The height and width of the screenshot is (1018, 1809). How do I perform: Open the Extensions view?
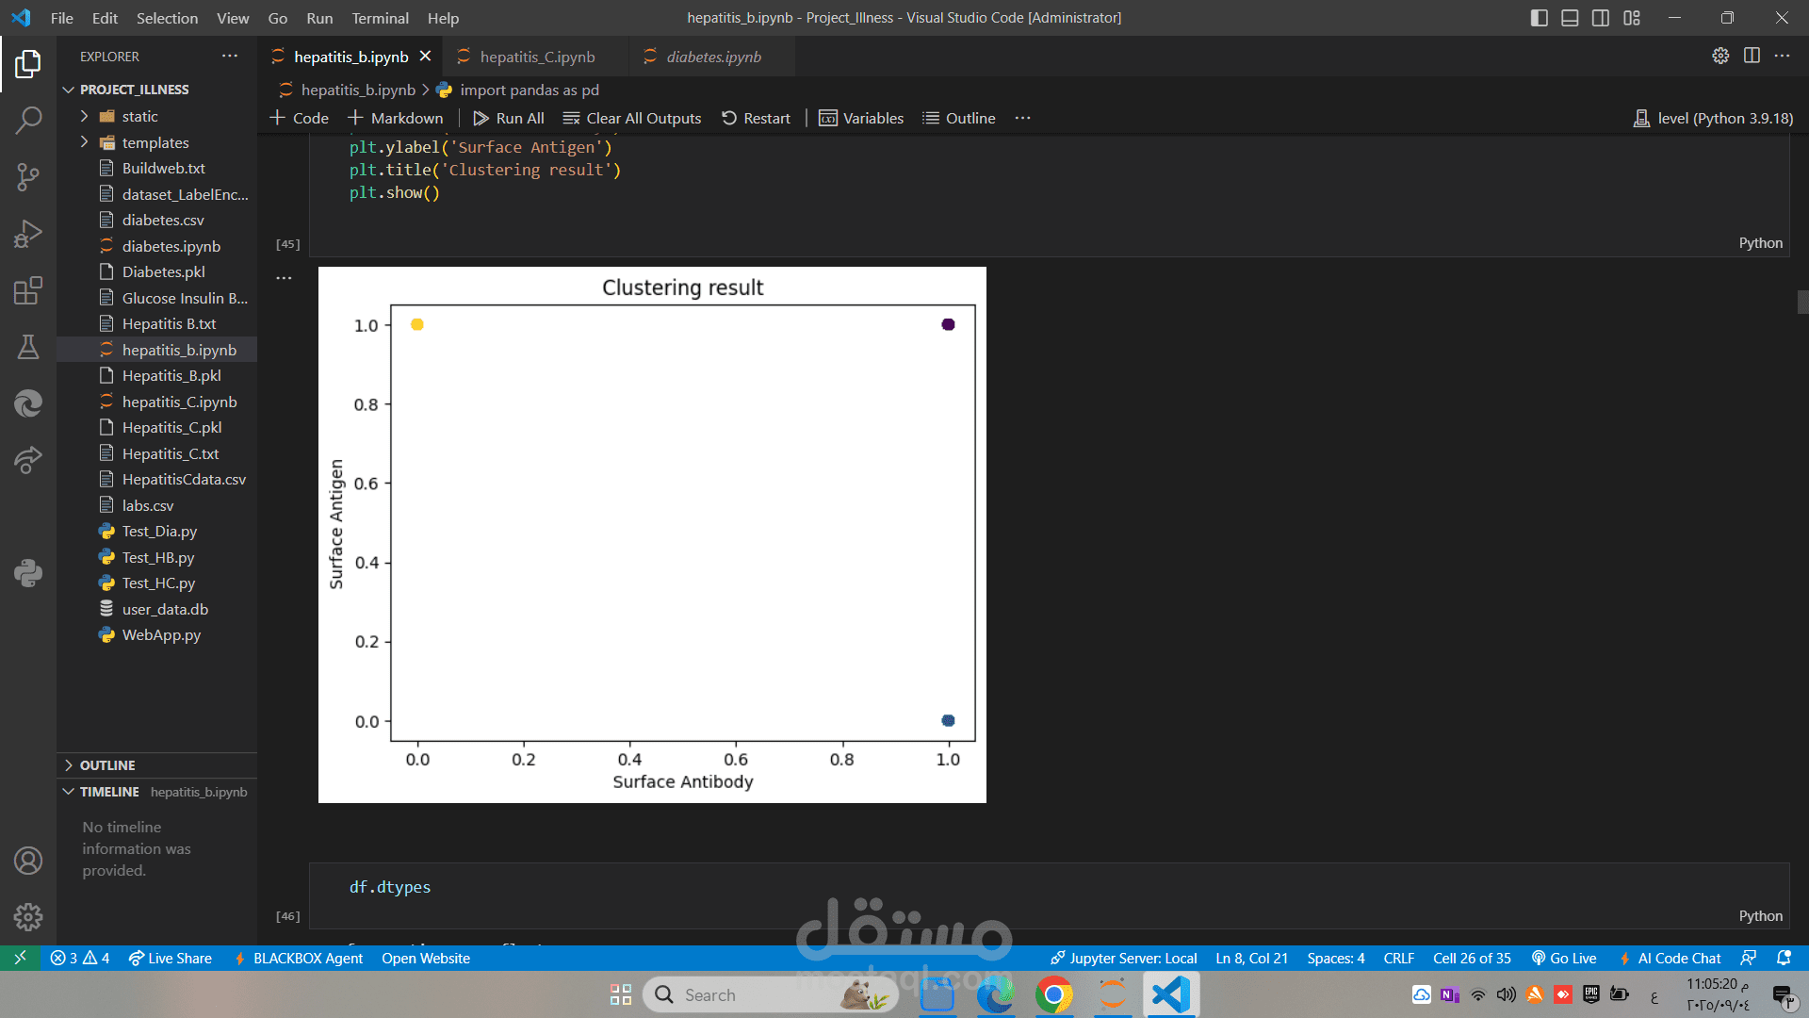pyautogui.click(x=28, y=290)
